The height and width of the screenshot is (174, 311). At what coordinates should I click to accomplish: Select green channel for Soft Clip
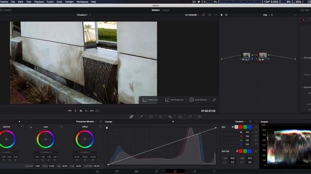coord(245,151)
